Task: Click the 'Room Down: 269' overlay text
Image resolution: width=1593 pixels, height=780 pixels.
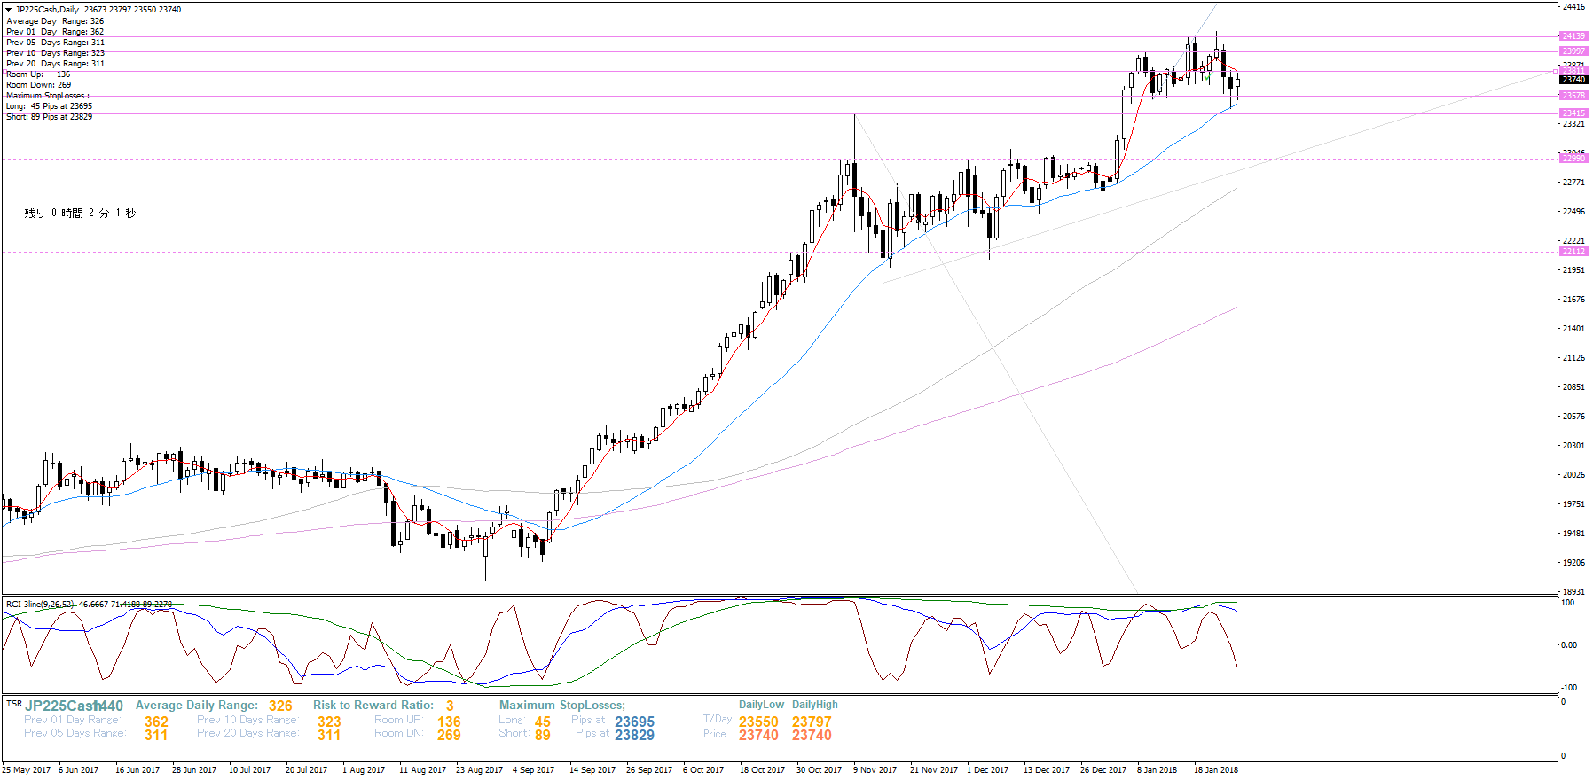Action: tap(38, 85)
